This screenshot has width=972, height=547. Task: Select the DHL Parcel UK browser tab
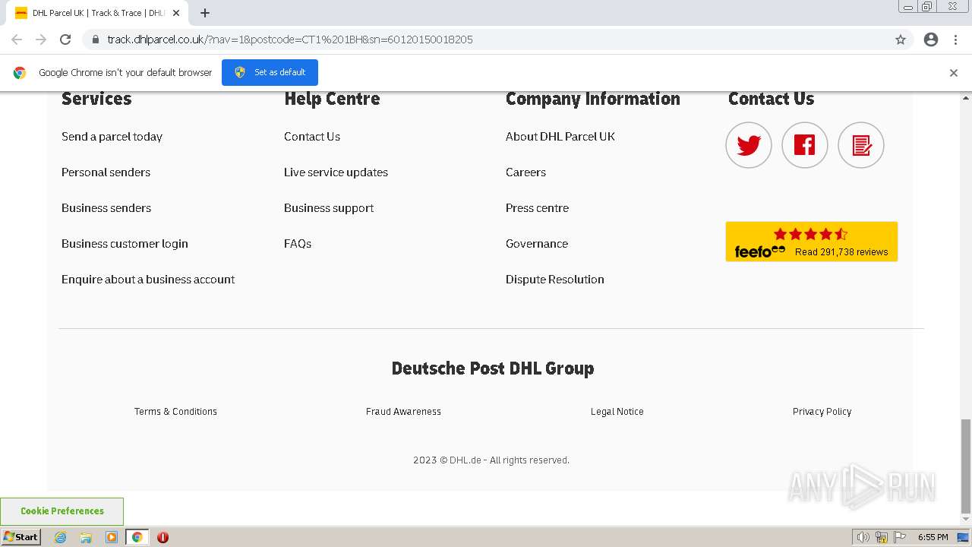coord(97,13)
